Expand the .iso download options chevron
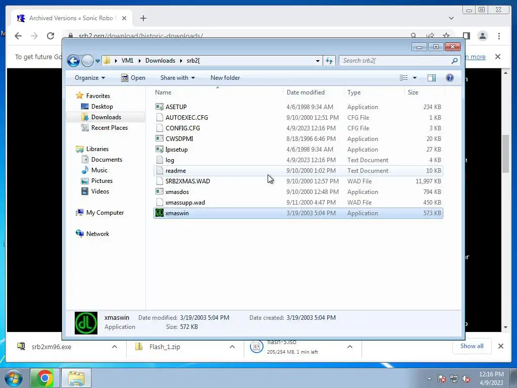 click(350, 347)
